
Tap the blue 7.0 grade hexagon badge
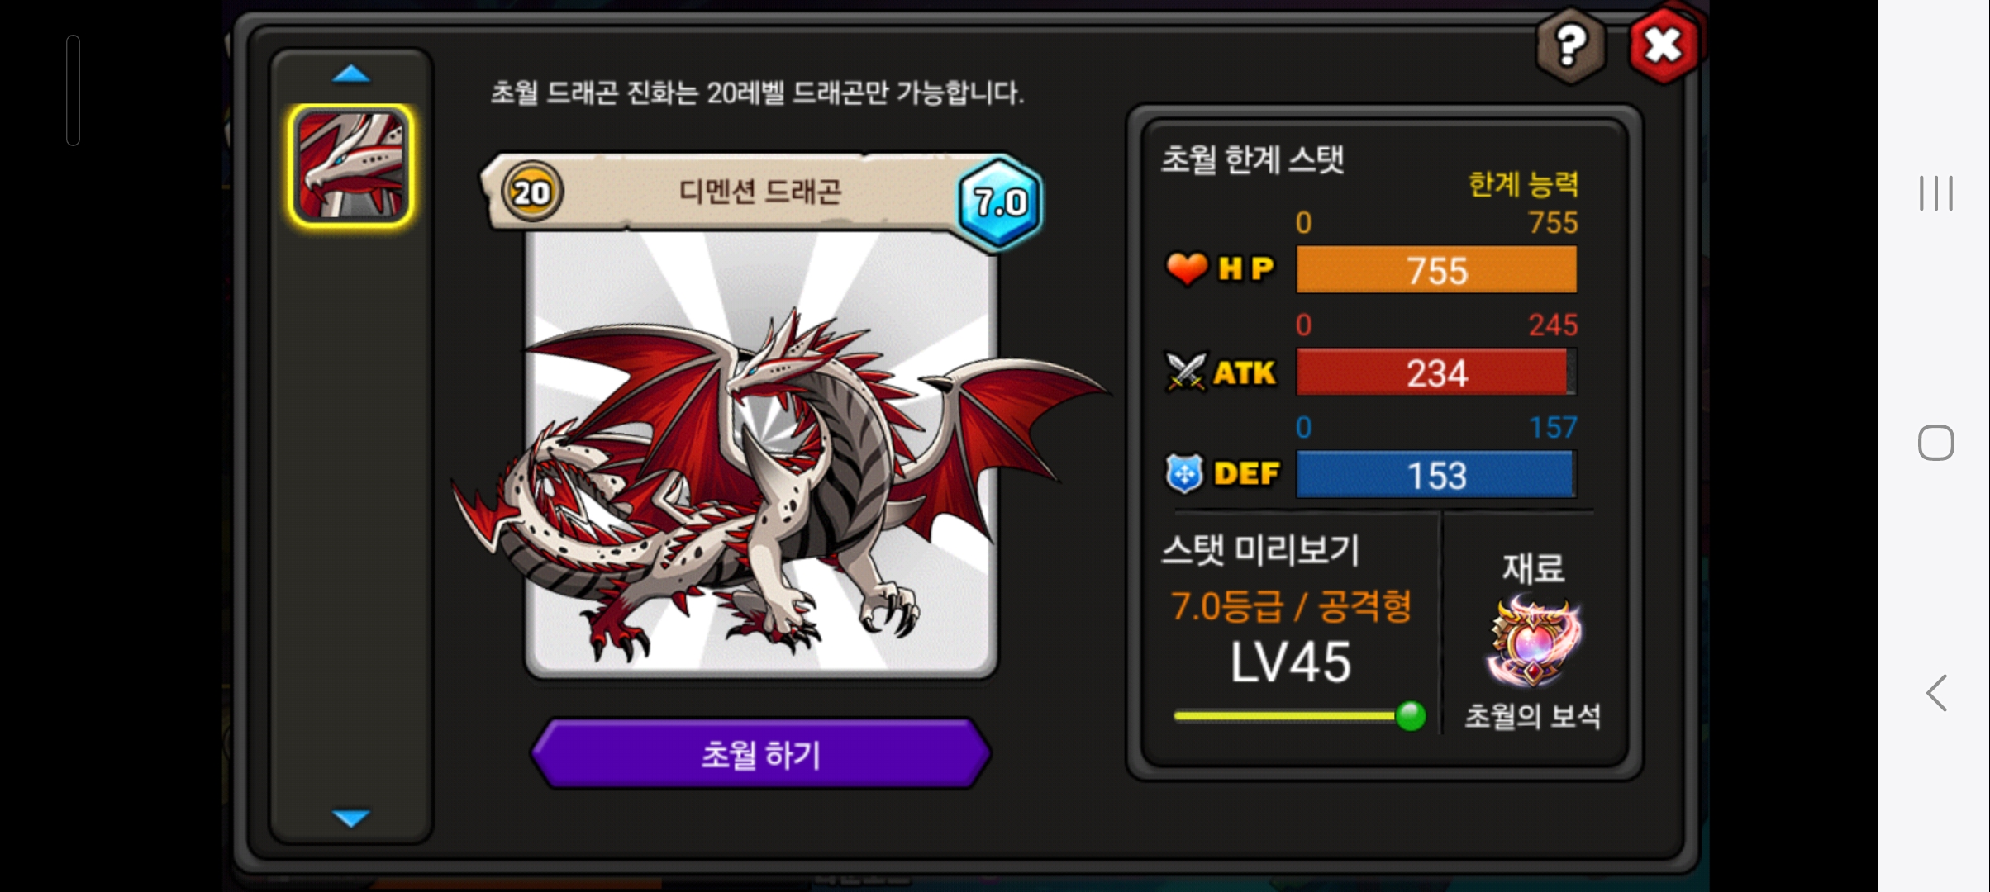[x=1000, y=202]
